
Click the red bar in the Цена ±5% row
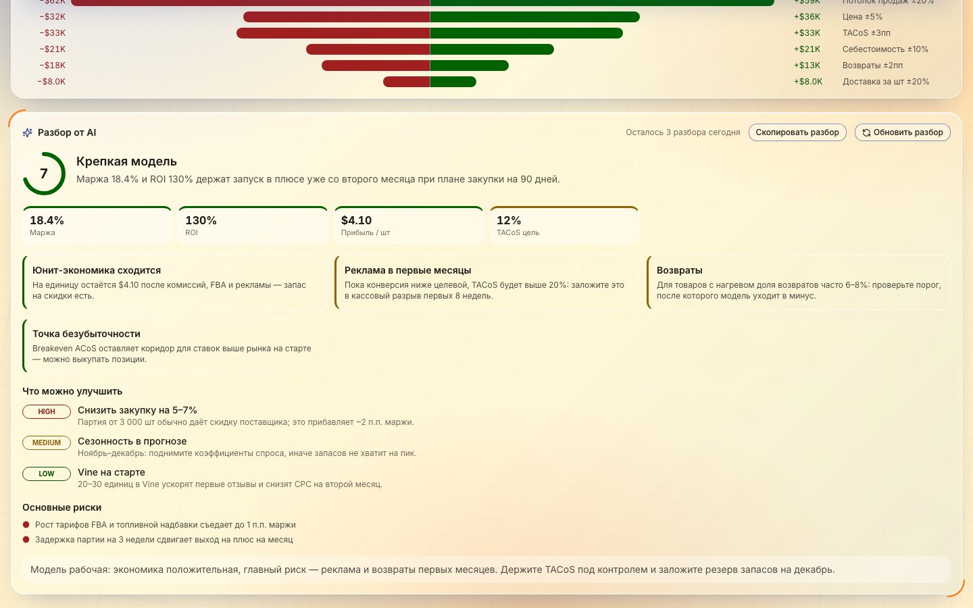(x=336, y=17)
